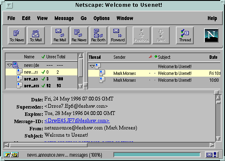Image resolution: width=225 pixels, height=161 pixels.
Task: Open the Go menu
Action: [x=83, y=18]
